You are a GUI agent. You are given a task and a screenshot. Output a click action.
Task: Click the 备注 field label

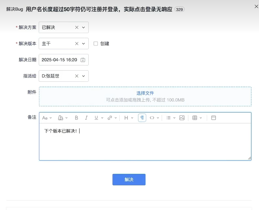tap(32, 117)
